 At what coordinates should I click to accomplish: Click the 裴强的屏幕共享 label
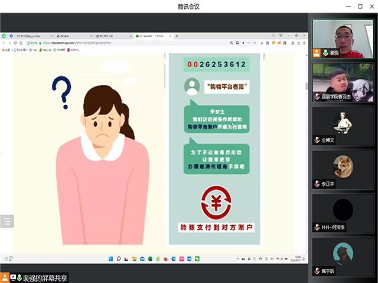point(45,278)
